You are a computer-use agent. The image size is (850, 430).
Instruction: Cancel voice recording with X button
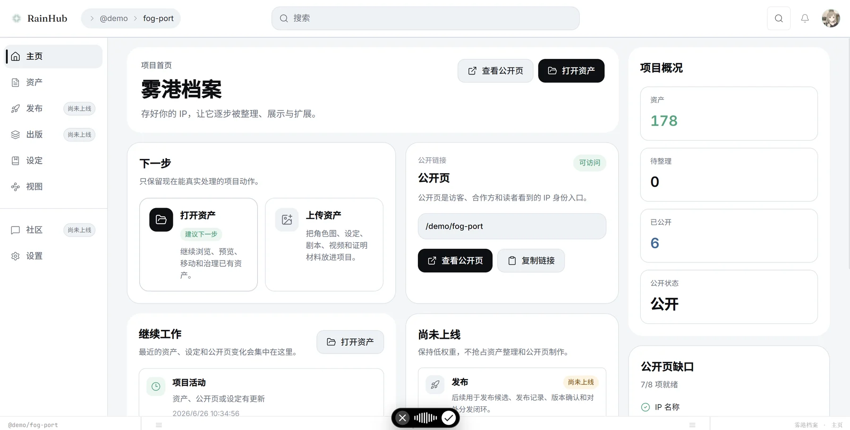[x=402, y=418]
